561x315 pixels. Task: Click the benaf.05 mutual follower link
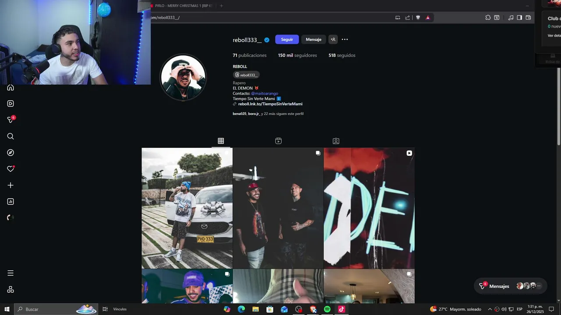[x=240, y=114]
